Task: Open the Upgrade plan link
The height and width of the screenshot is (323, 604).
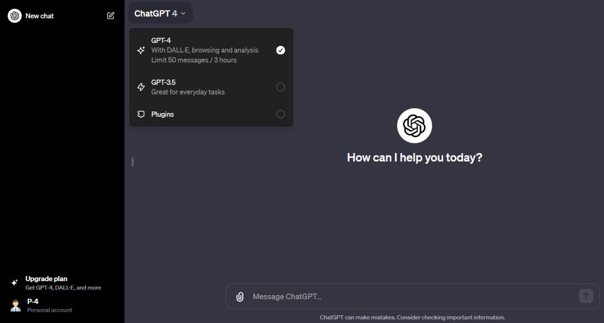Action: pyautogui.click(x=62, y=283)
